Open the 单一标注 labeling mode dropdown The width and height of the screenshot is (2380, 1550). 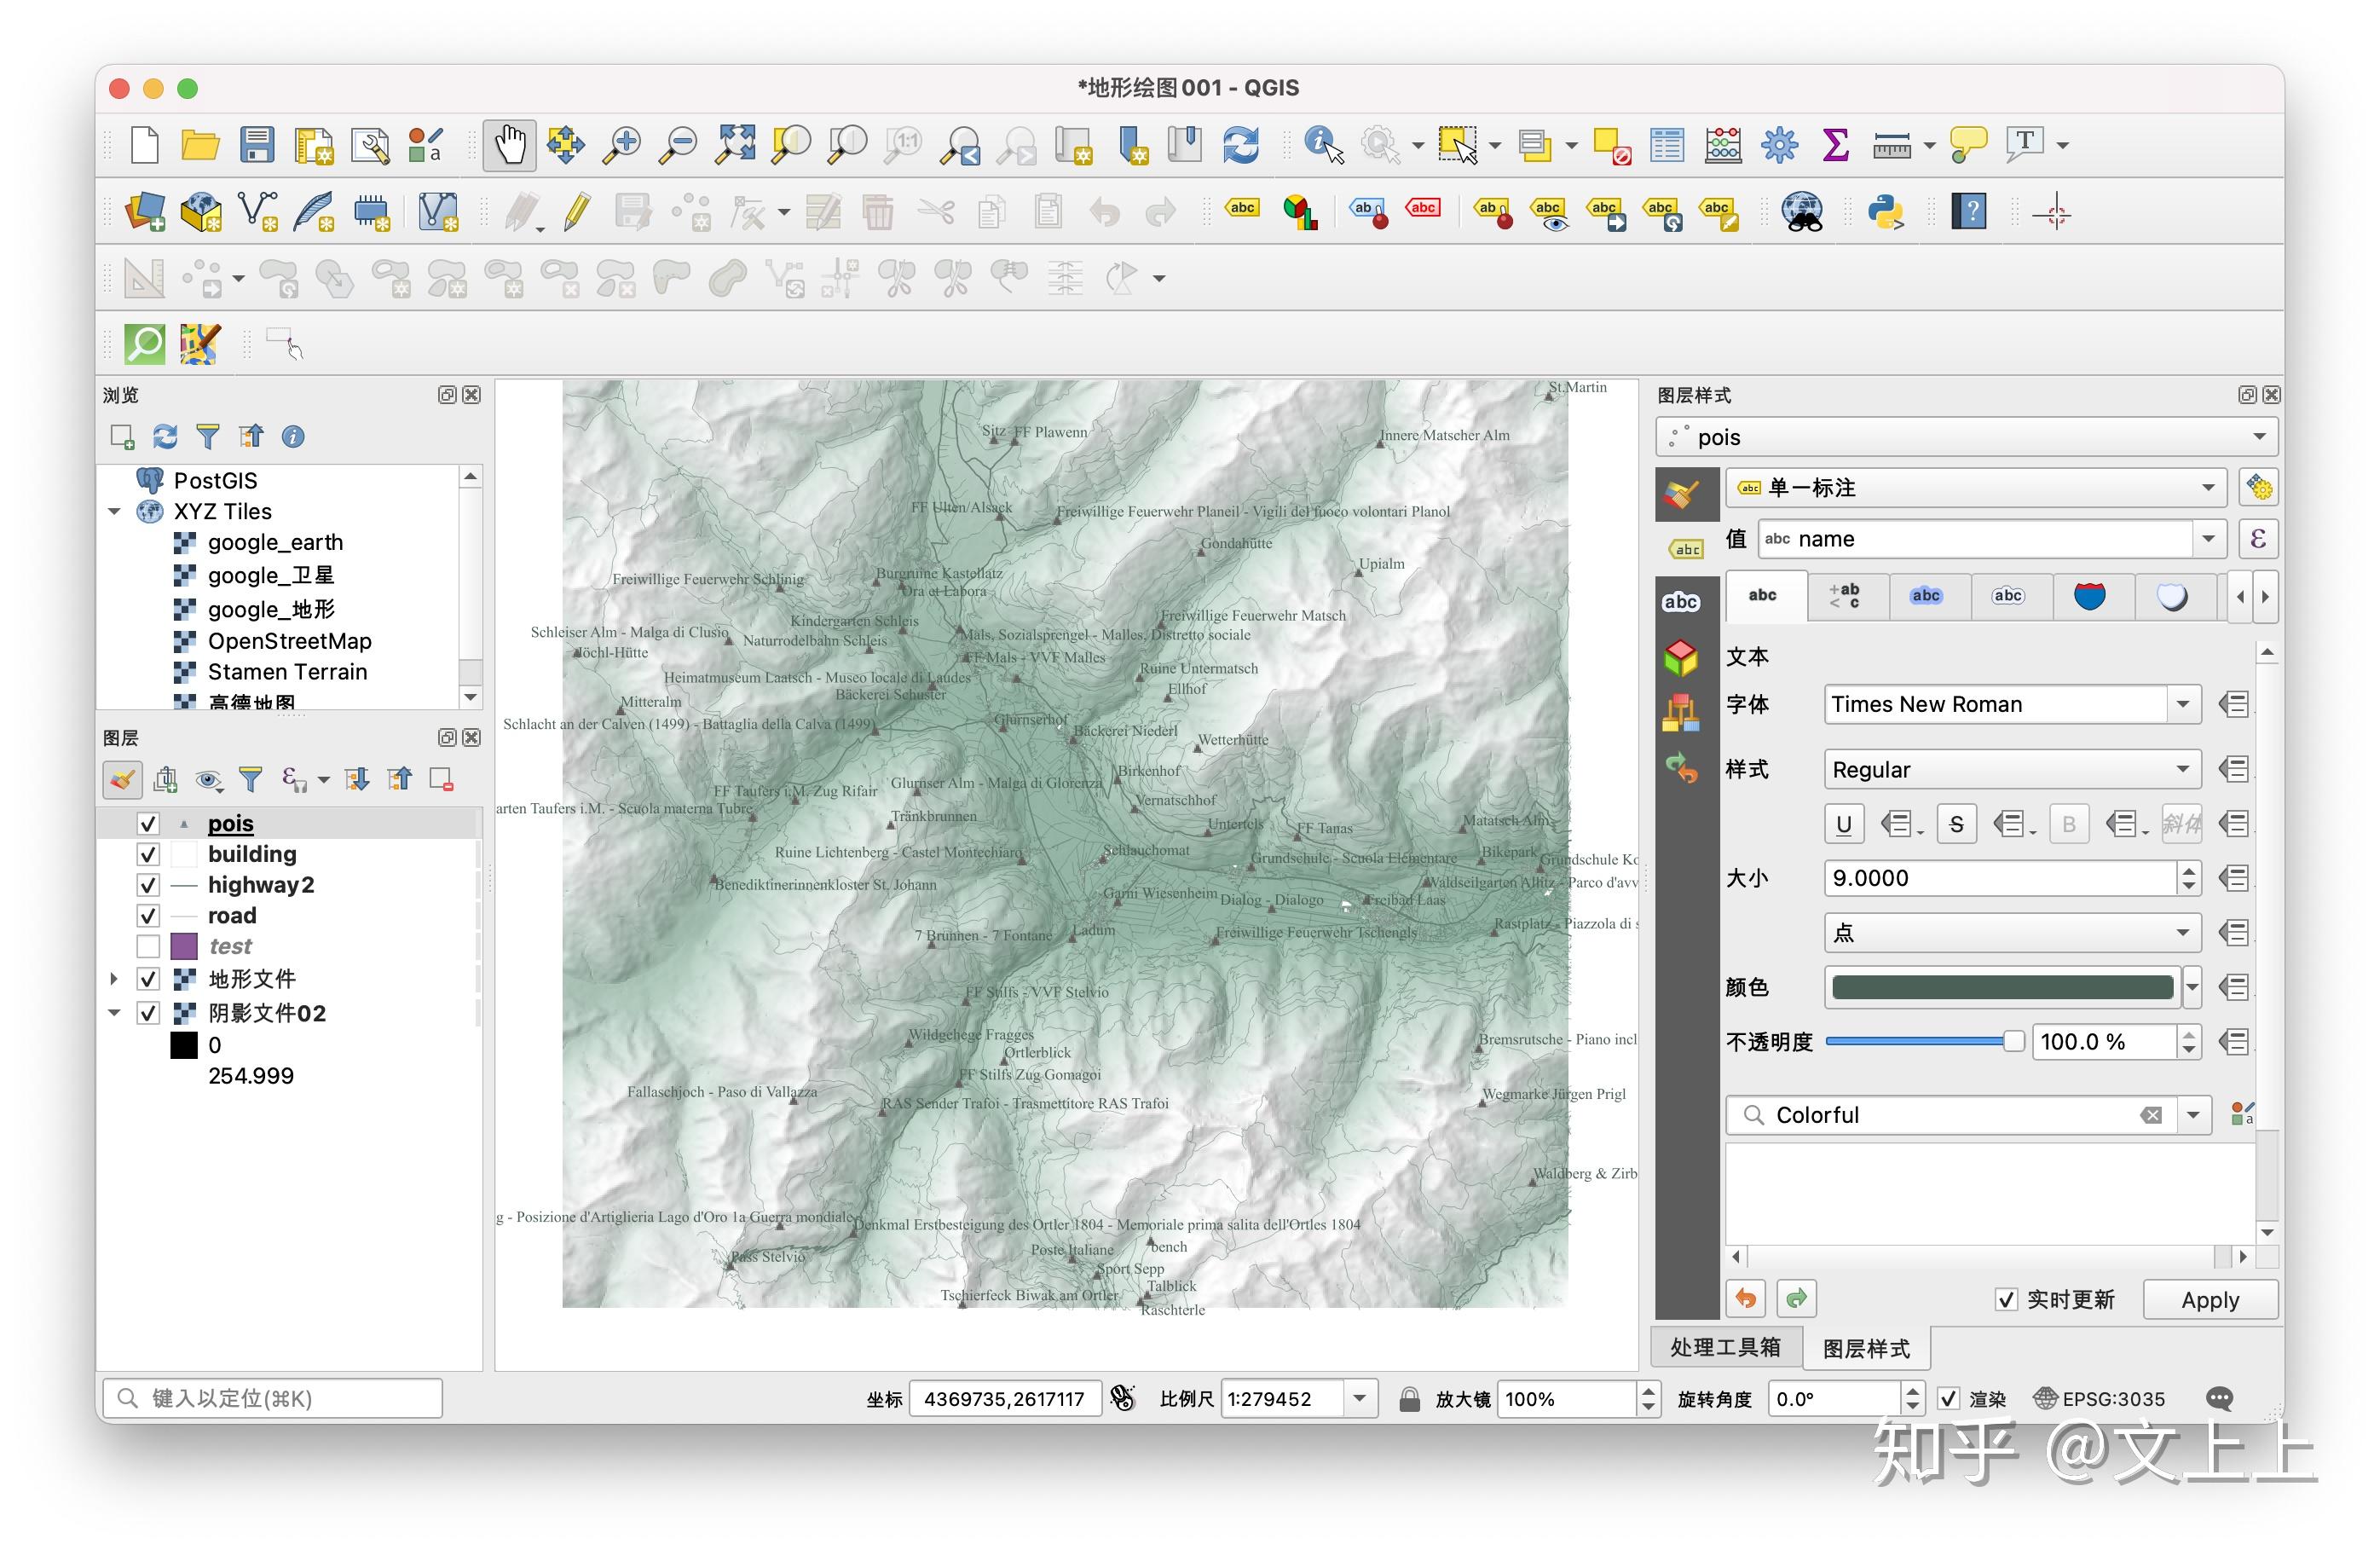coord(1975,488)
